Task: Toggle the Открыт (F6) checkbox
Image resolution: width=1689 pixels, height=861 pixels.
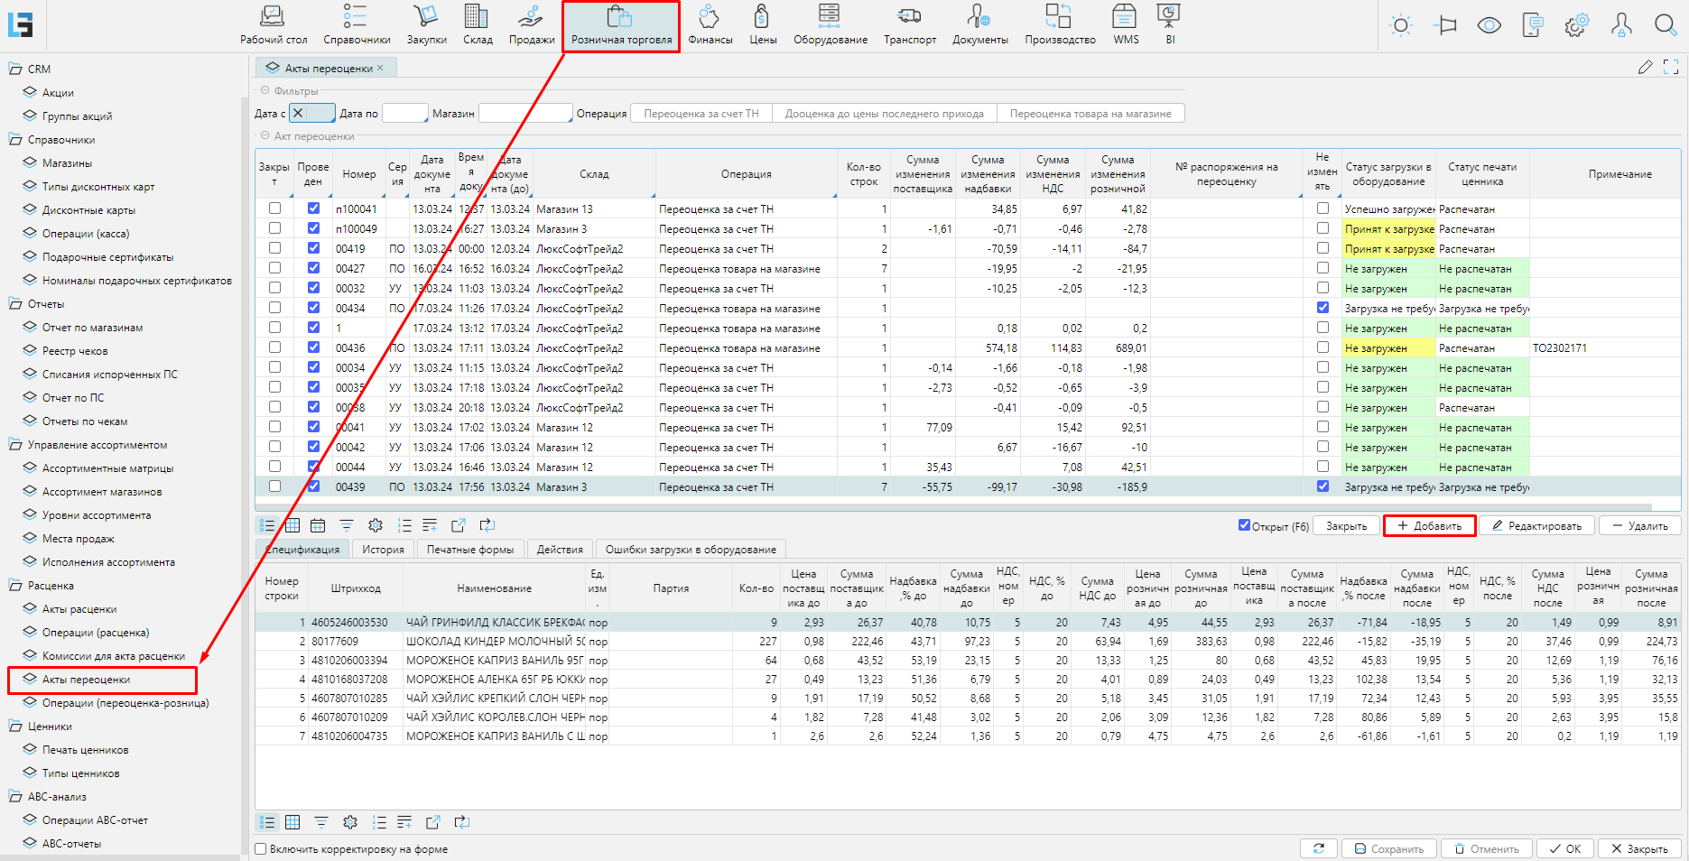Action: pos(1244,525)
